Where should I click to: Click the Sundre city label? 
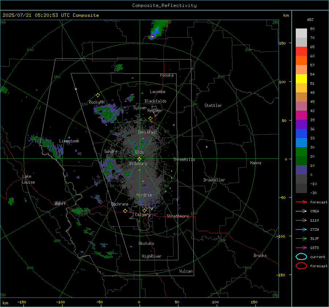point(111,151)
